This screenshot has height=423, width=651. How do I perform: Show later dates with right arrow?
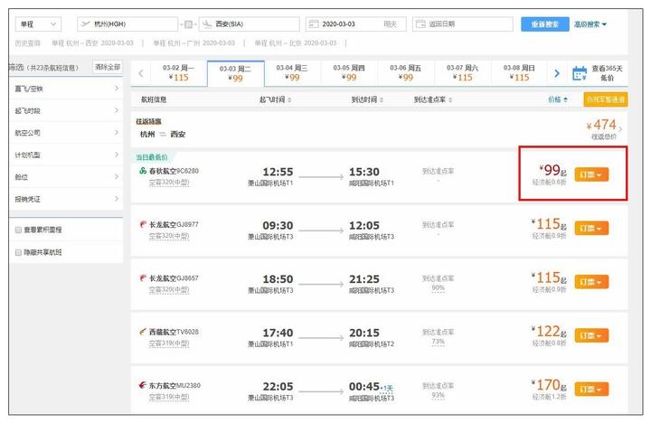point(557,73)
